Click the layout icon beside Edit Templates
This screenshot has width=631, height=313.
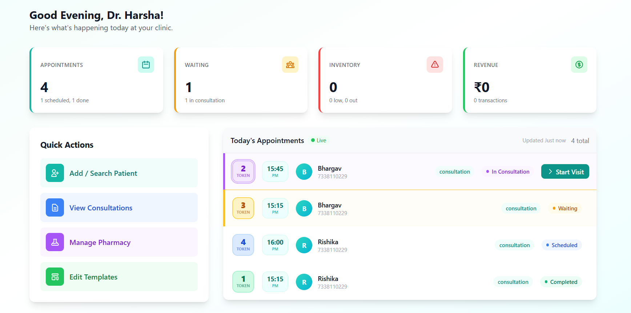55,277
